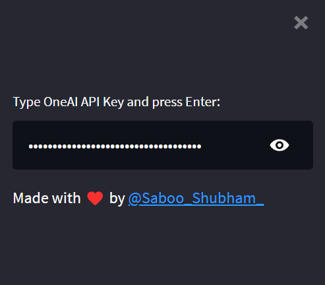325x285 pixels.
Task: Collapse the sidebar using the top-right X
Action: click(301, 22)
